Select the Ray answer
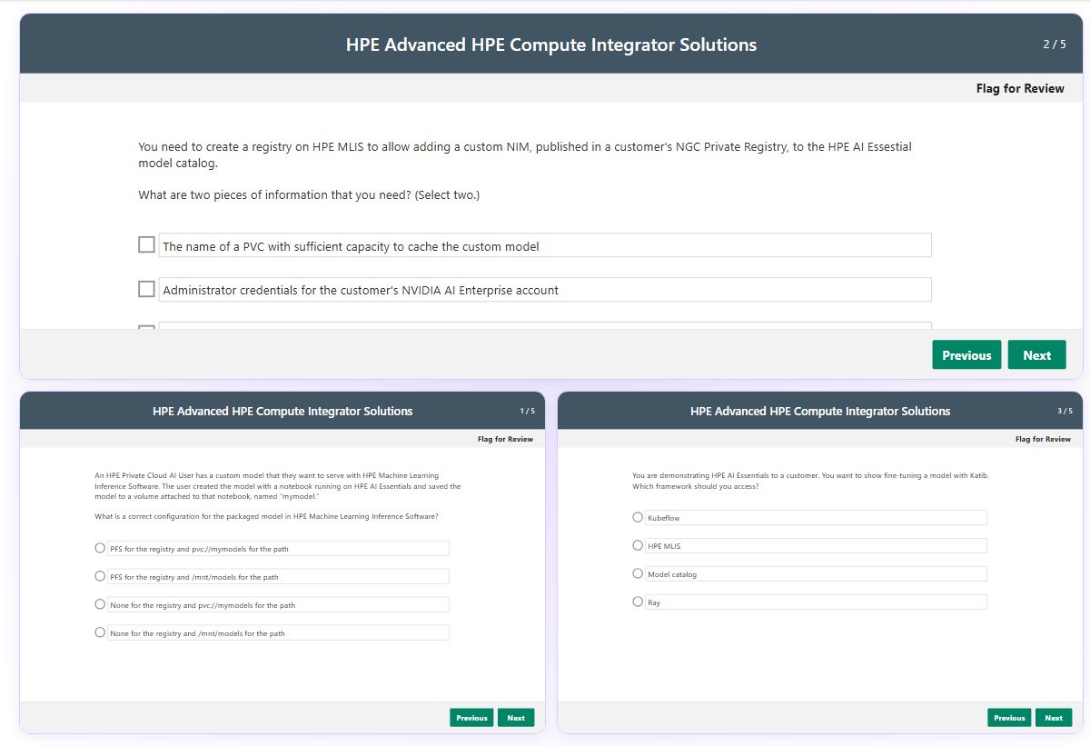The image size is (1090, 746). 638,602
